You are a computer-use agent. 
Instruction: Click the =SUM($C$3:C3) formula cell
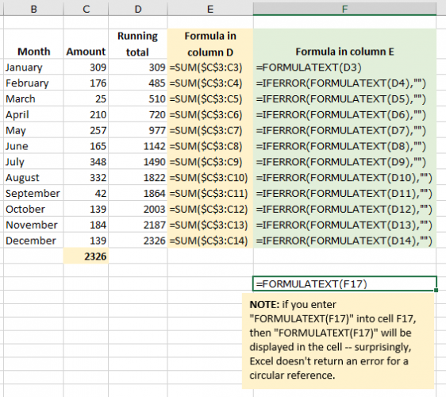pyautogui.click(x=210, y=67)
